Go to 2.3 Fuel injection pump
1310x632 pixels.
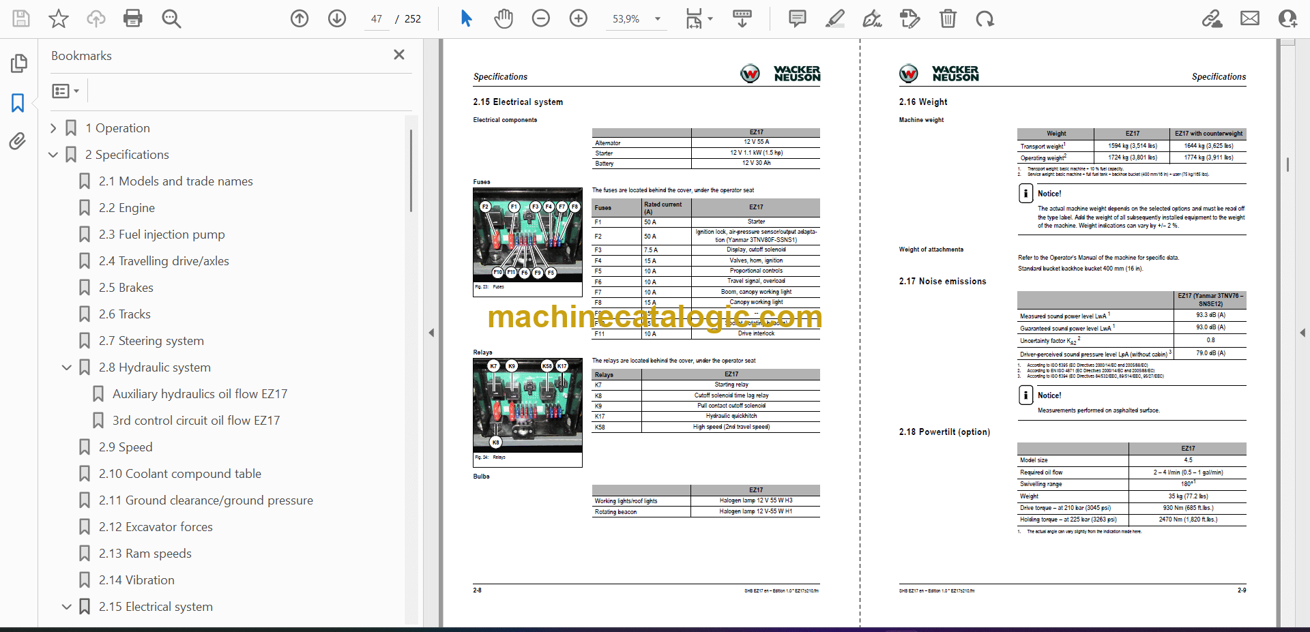pos(162,235)
